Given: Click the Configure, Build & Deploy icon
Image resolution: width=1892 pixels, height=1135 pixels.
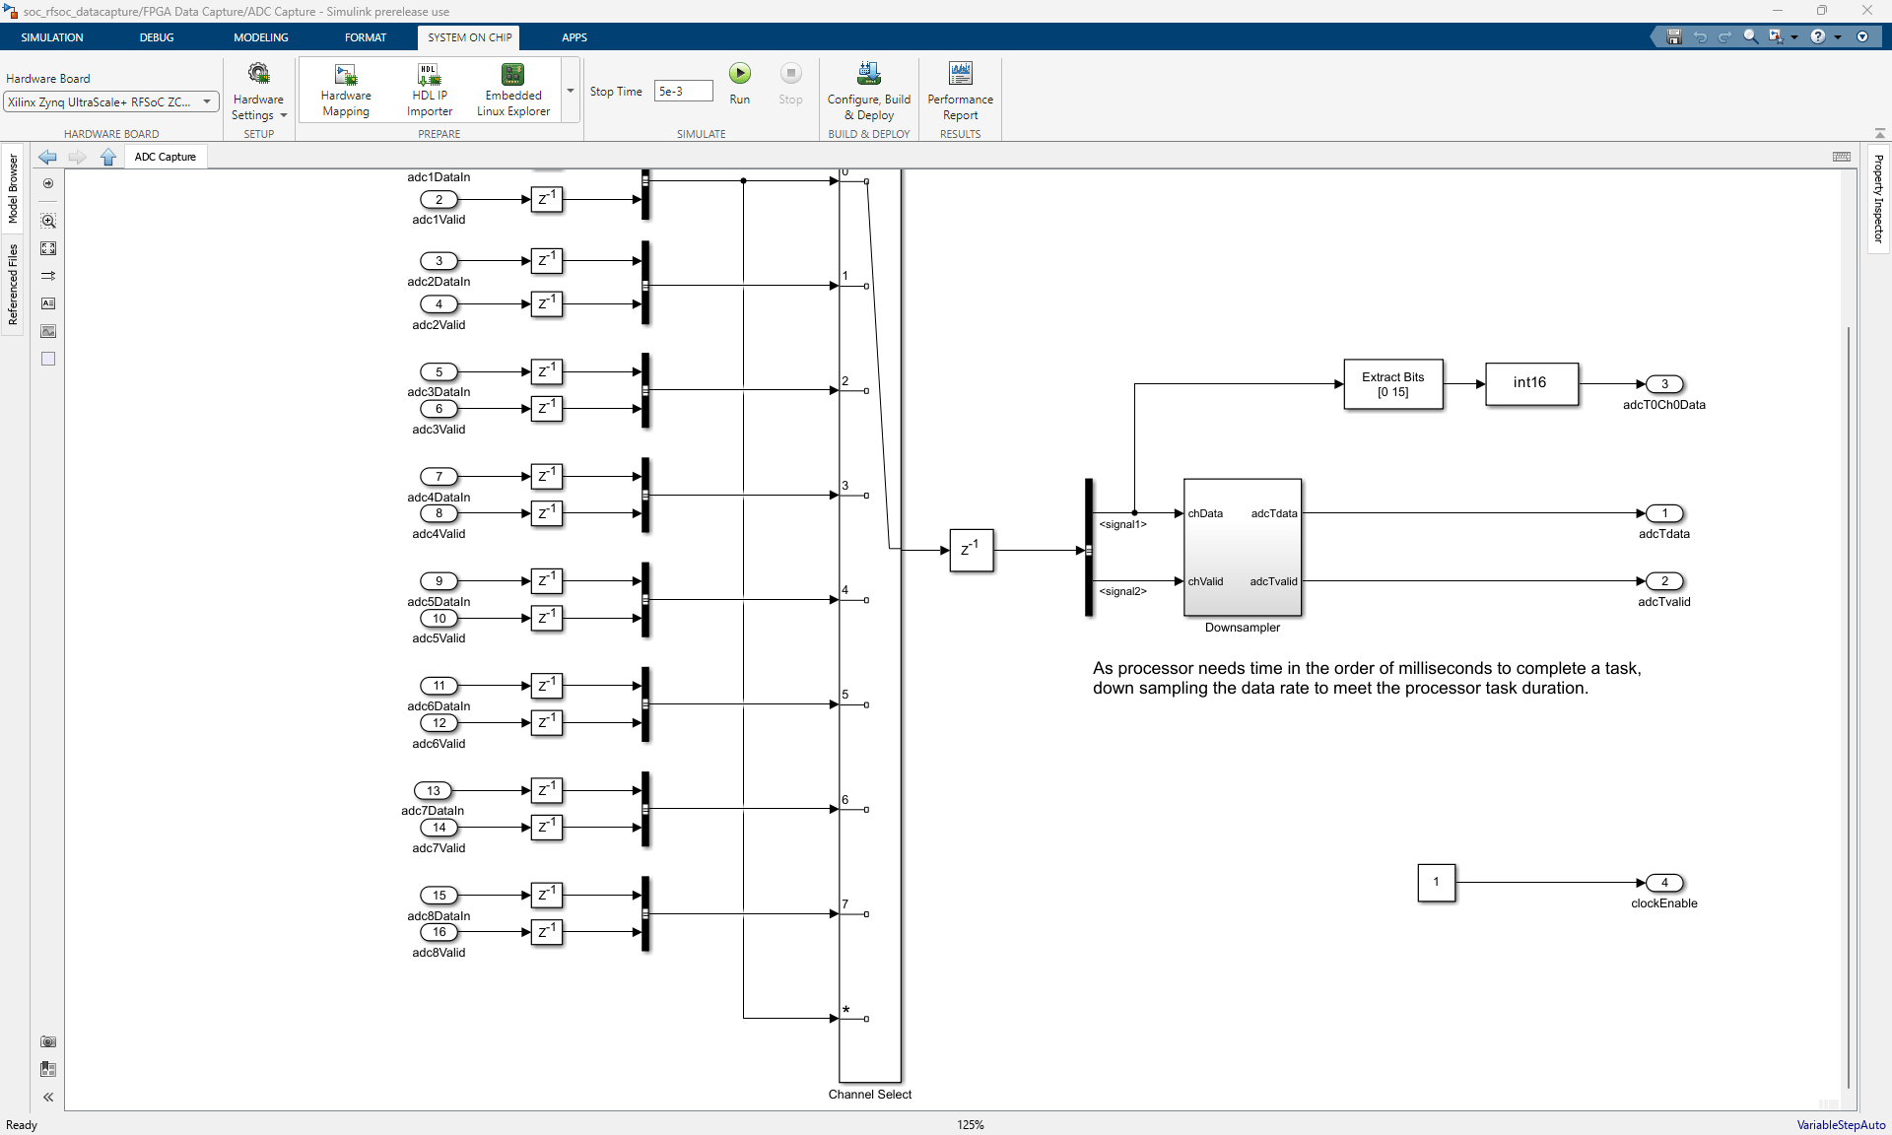Looking at the screenshot, I should [x=868, y=75].
